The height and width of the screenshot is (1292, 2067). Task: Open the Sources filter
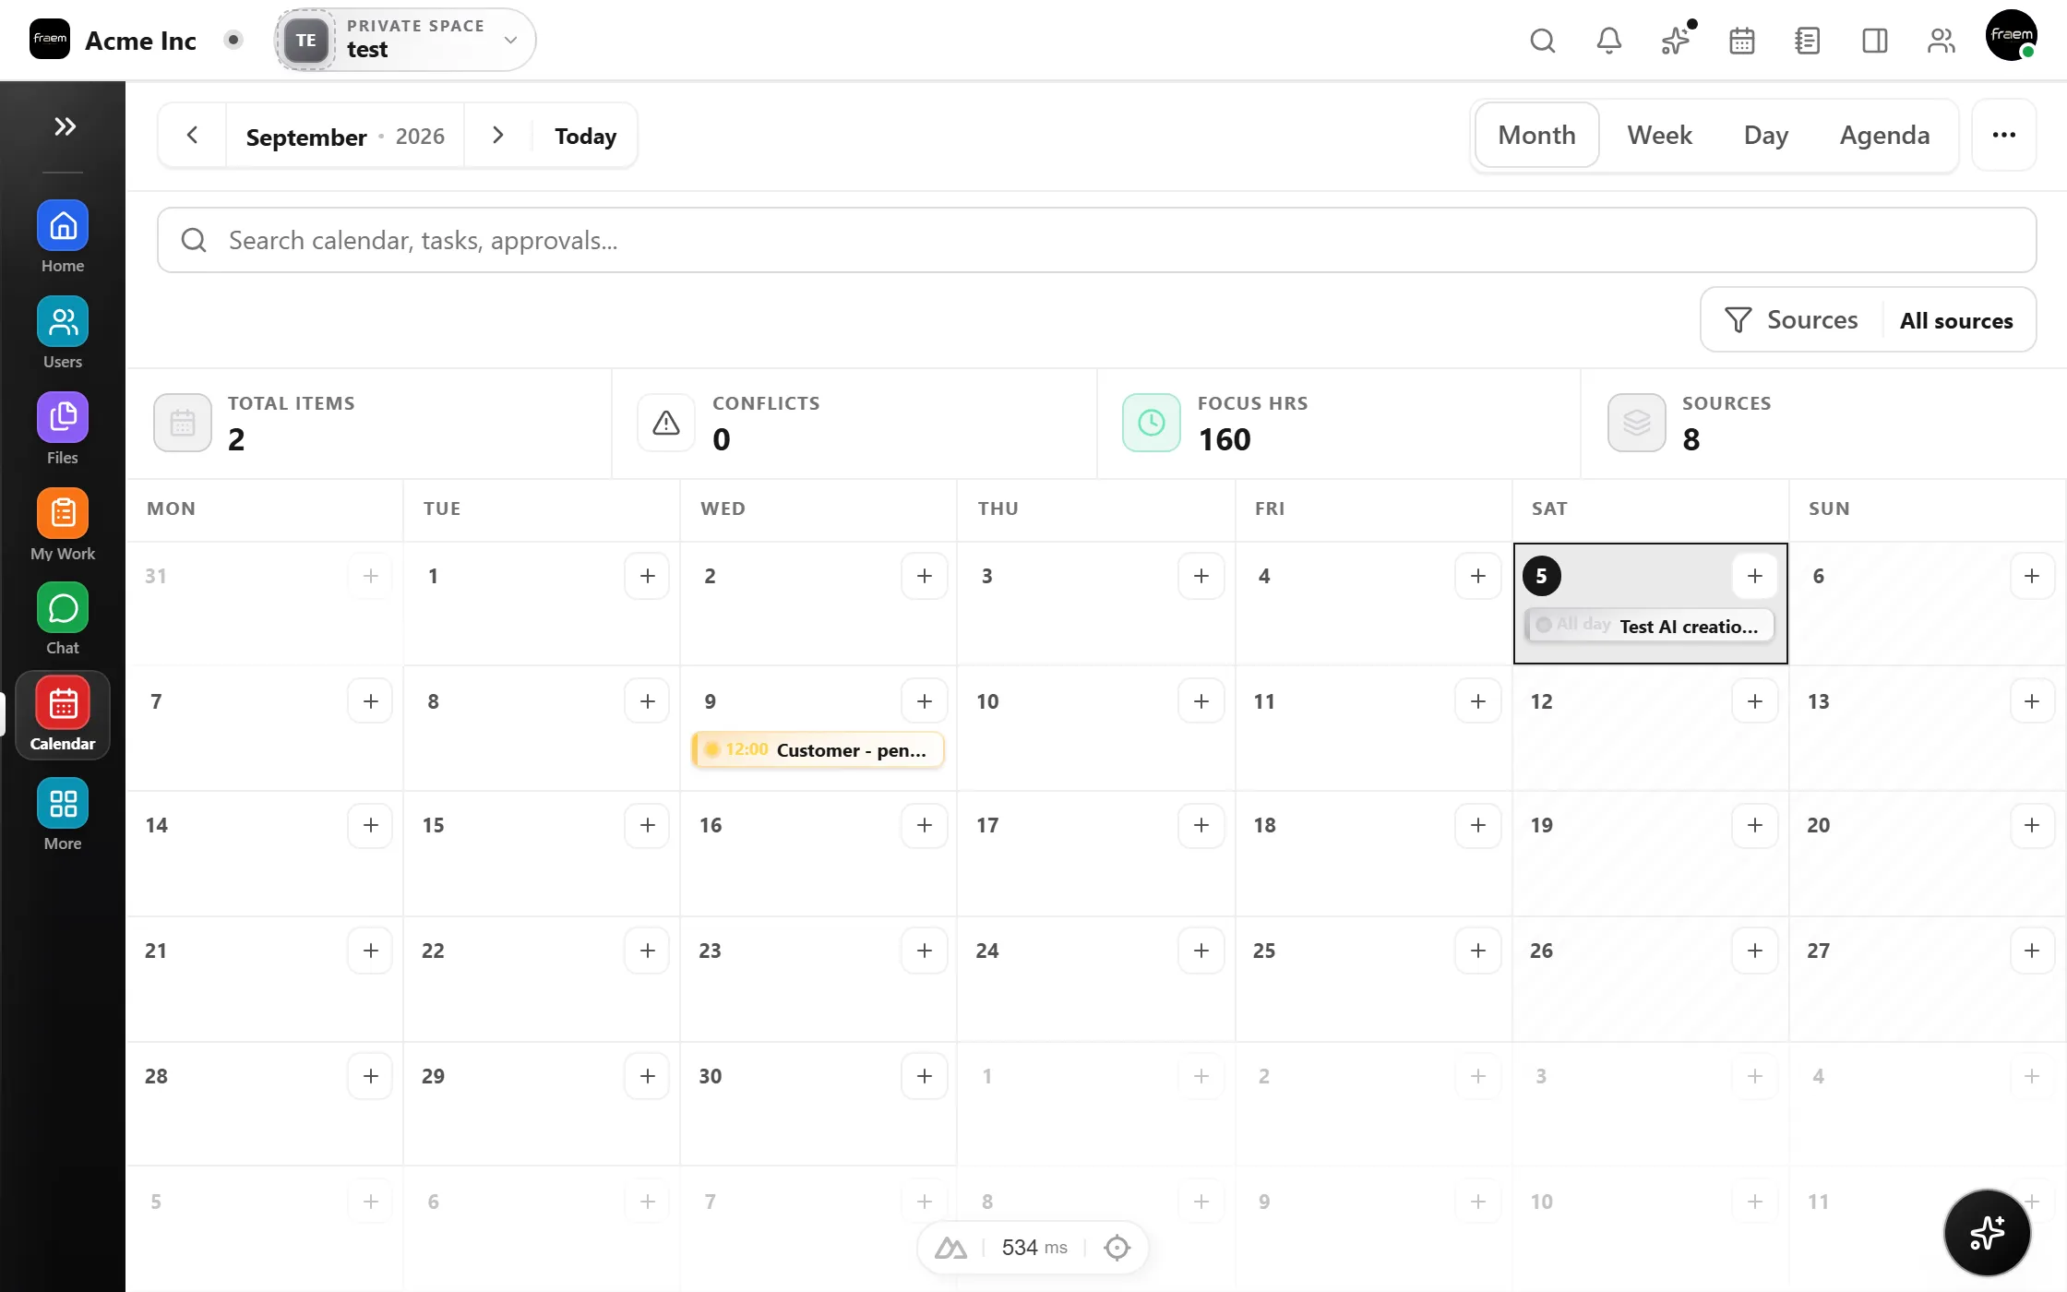coord(1791,319)
